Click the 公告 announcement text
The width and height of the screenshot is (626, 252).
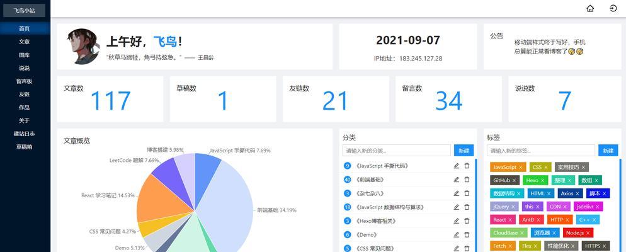[549, 47]
